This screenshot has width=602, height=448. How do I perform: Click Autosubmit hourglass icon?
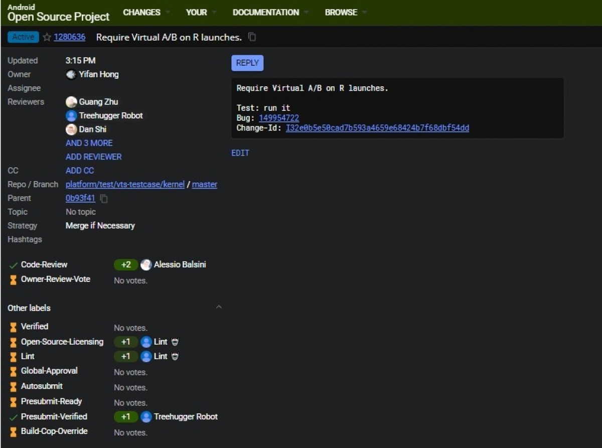pos(14,387)
